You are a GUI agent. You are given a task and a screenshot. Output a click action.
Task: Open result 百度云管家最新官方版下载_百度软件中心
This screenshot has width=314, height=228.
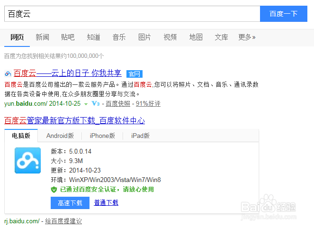(74, 120)
